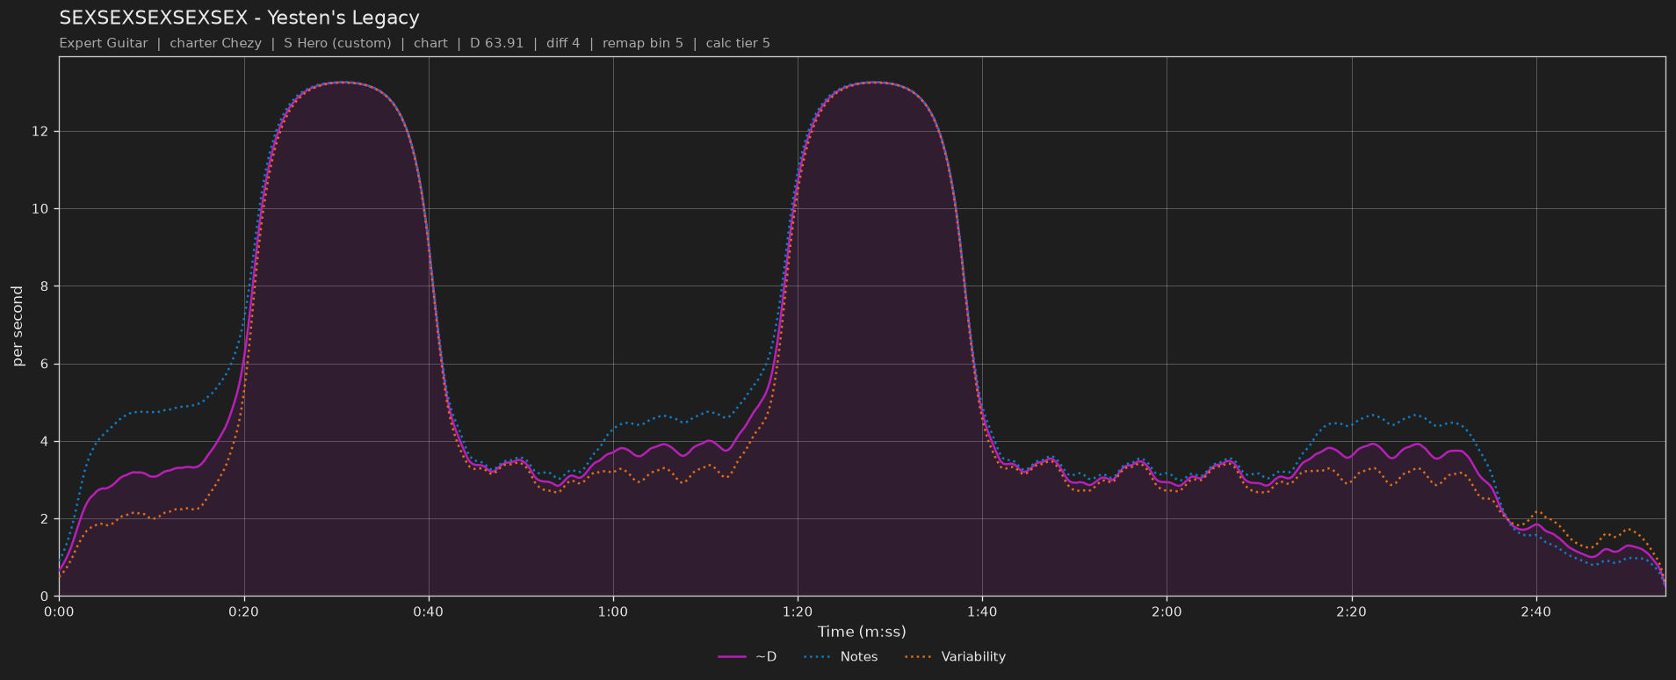Viewport: 1676px width, 680px height.
Task: Click the 2 y-axis tick label
Action: [47, 519]
